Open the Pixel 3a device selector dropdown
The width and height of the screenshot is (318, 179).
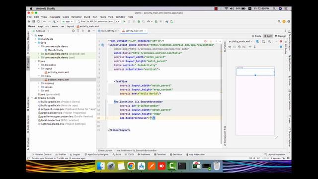tap(99, 21)
